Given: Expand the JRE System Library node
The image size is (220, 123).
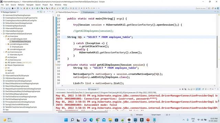Looking at the screenshot, I should pos(4,63).
